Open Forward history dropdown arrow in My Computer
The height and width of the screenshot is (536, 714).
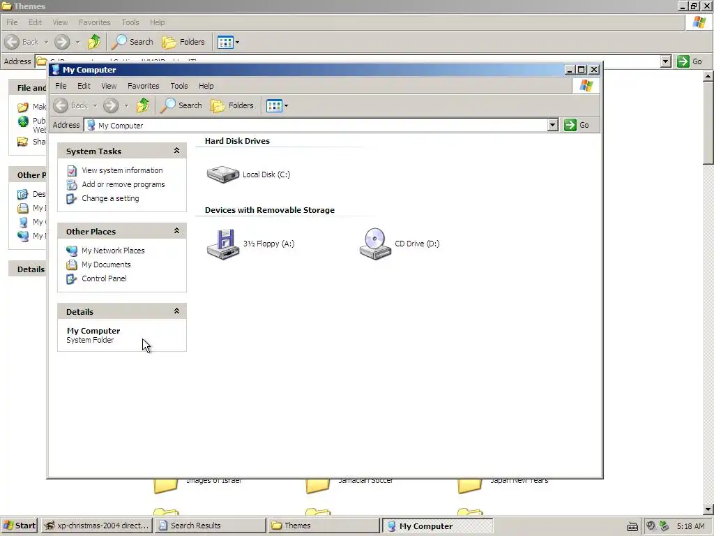pyautogui.click(x=127, y=106)
